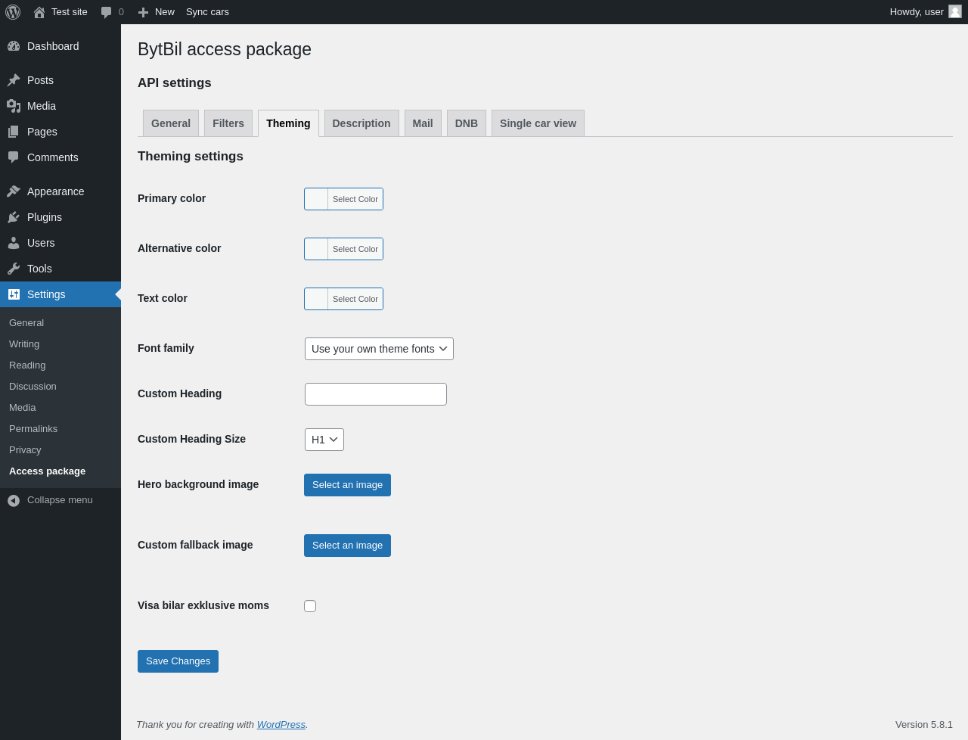Click the user avatar next to Howdy, user
This screenshot has width=968, height=740.
click(x=955, y=11)
